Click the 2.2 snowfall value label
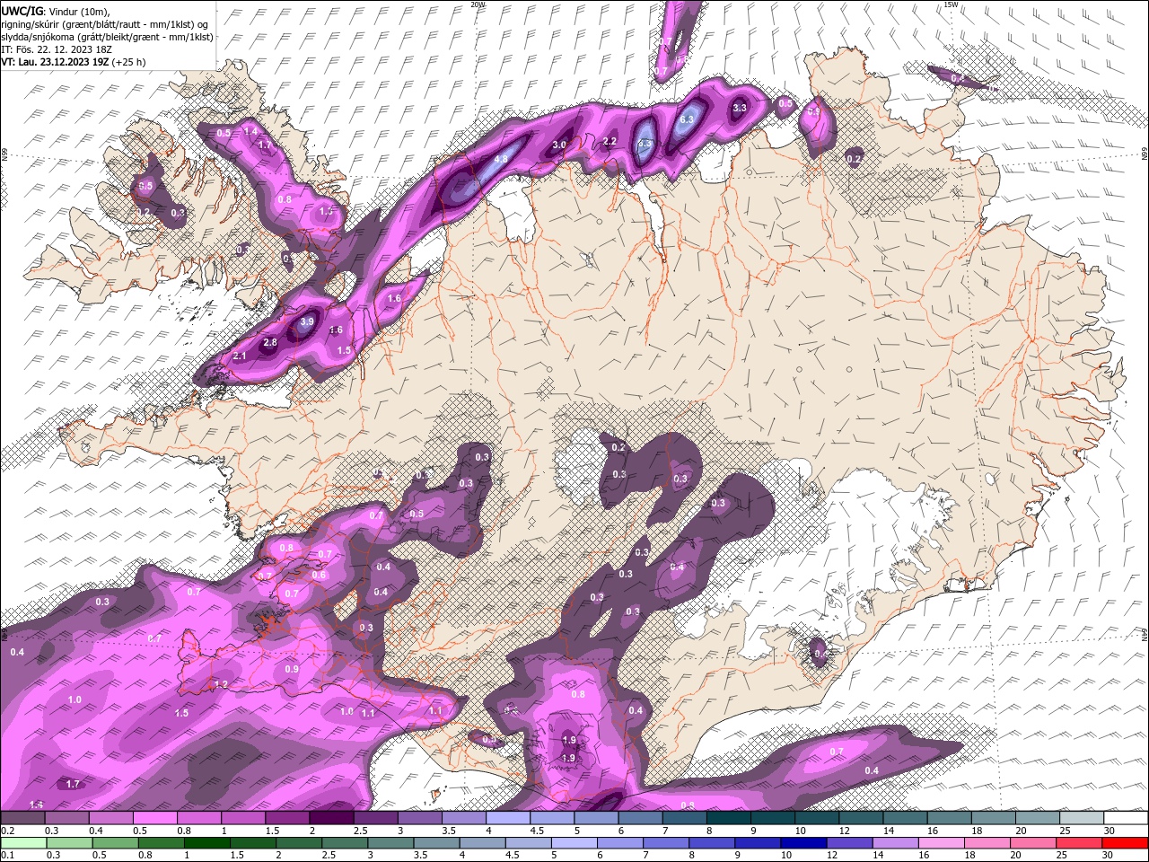The width and height of the screenshot is (1149, 862). tap(610, 141)
